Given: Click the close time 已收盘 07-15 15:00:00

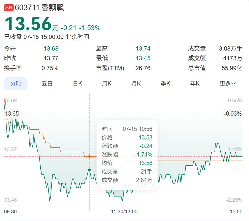Looking at the screenshot, I should 34,37.
